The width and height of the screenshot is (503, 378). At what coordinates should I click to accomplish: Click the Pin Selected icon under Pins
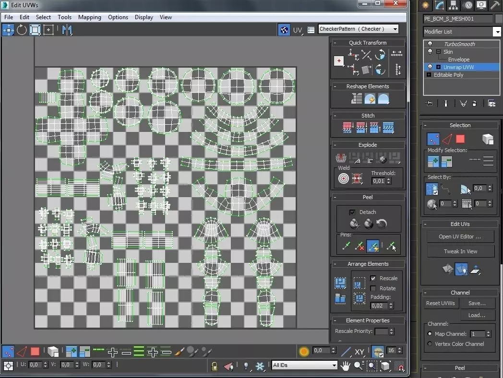click(347, 246)
